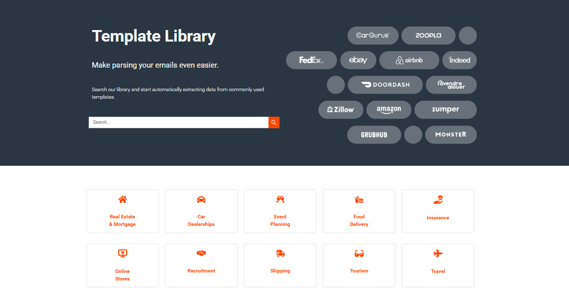Viewport: 569px width, 298px height.
Task: Open the airbnb logo pill
Action: pos(409,60)
